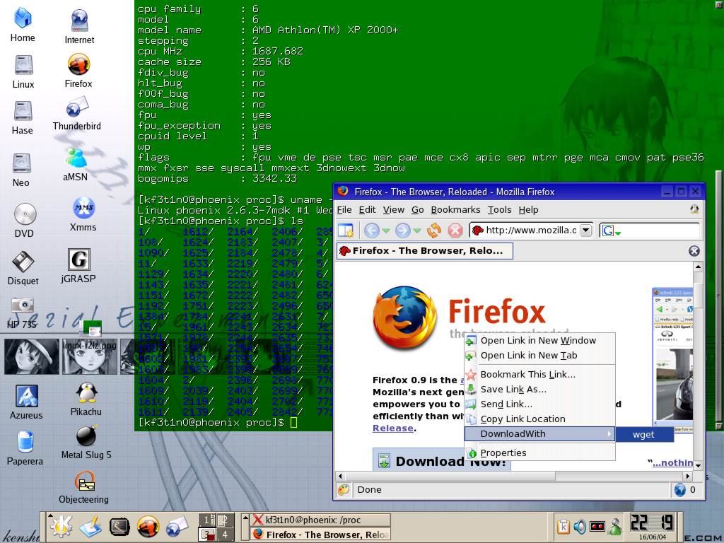Select wget in the DownloadWith submenu
724x543 pixels.
click(x=643, y=434)
